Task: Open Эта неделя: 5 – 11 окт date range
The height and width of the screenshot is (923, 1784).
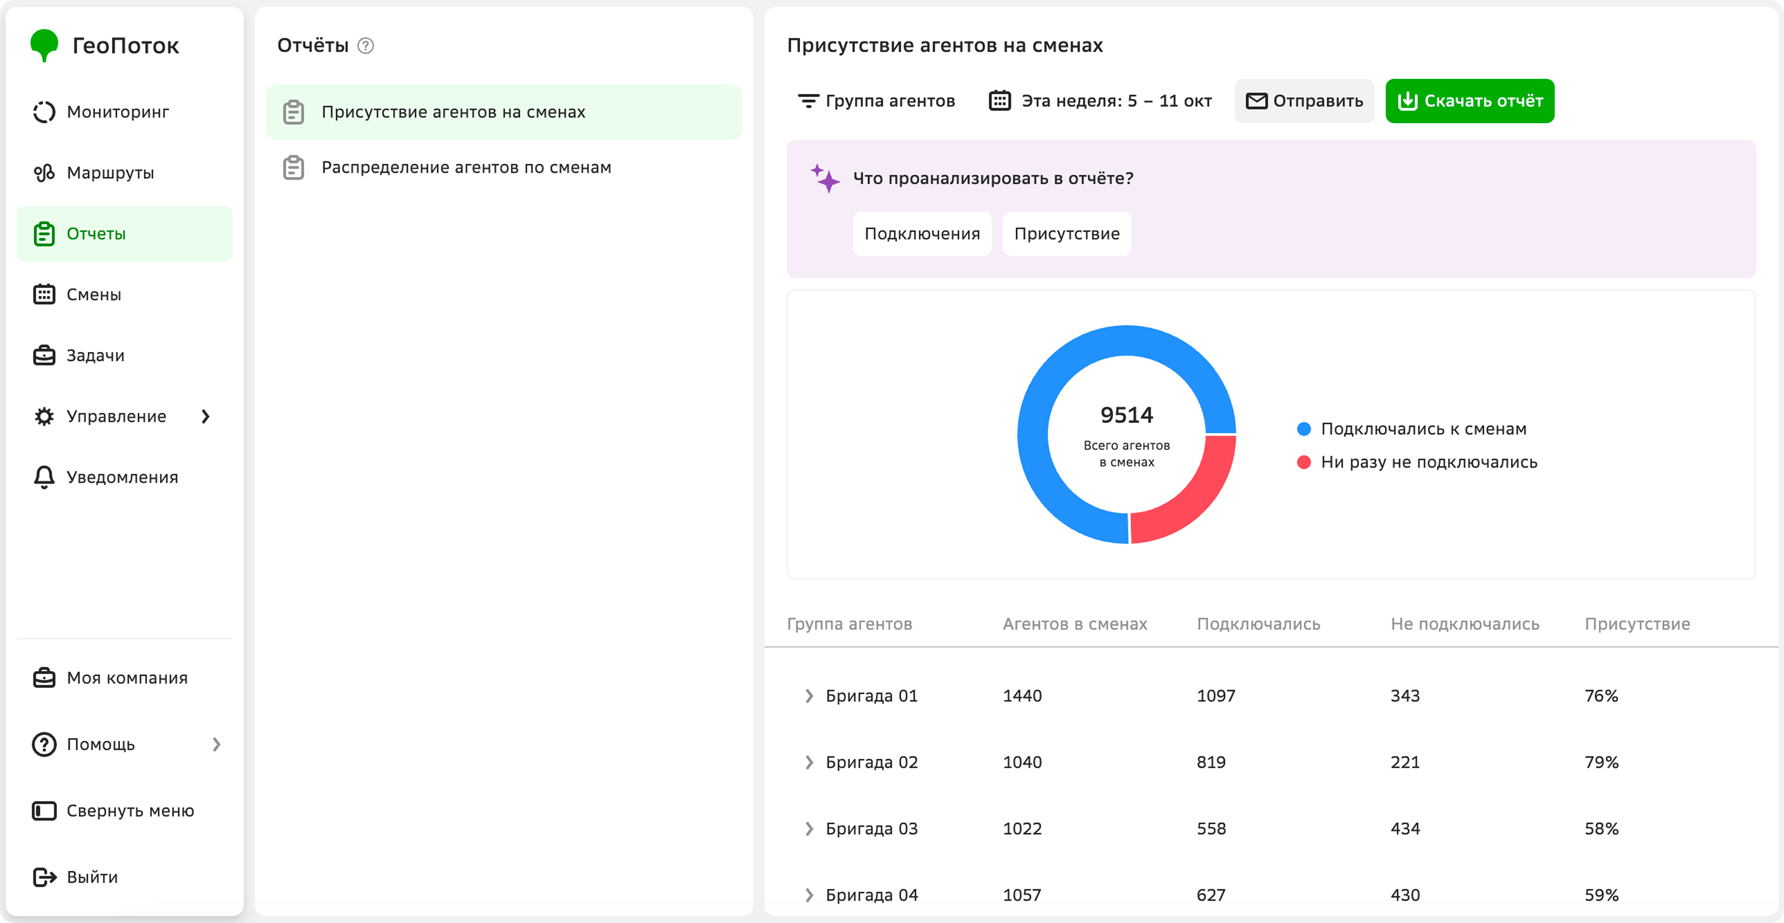Action: [1100, 101]
